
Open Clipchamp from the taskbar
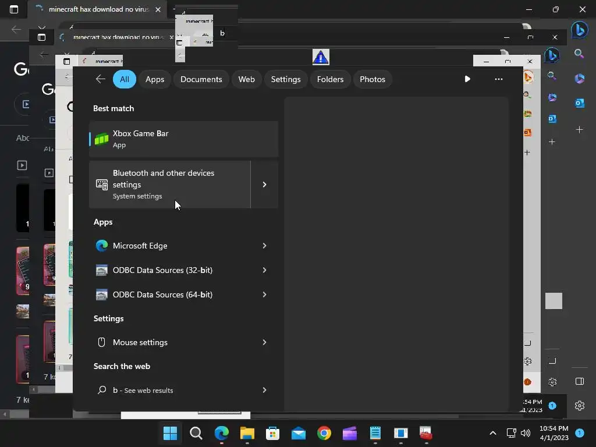pyautogui.click(x=350, y=433)
